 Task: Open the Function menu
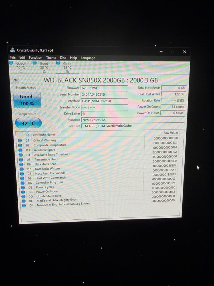pos(35,57)
